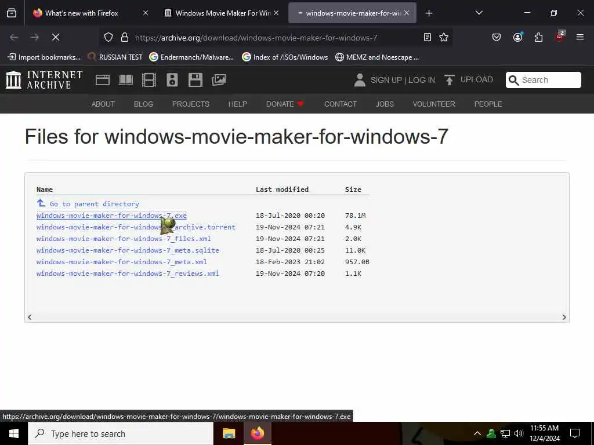Go back to the previous page
The height and width of the screenshot is (445, 594).
(x=14, y=37)
